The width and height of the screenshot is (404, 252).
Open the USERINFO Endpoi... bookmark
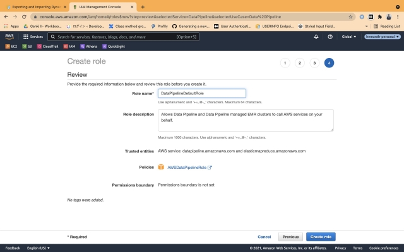click(275, 26)
